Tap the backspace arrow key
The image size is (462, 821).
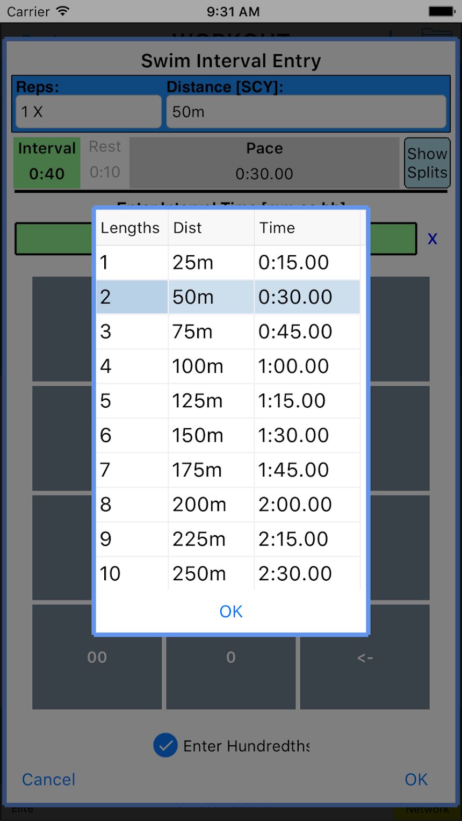pos(365,657)
